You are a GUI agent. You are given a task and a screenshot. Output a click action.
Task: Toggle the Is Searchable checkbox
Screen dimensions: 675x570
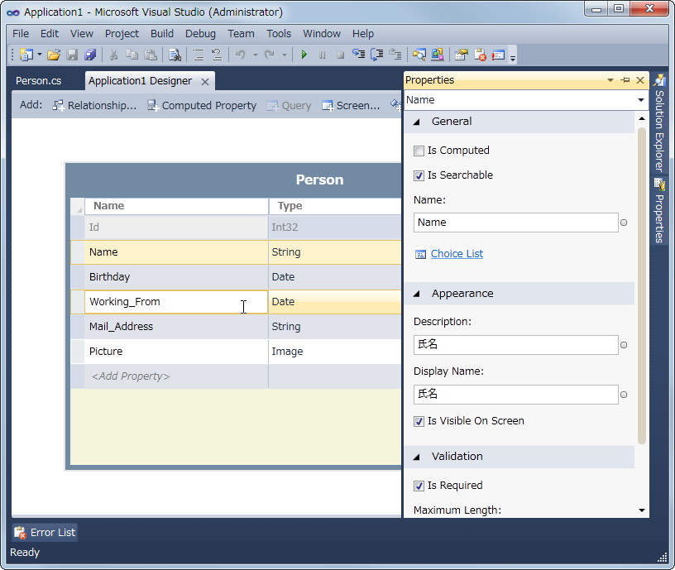pos(419,175)
